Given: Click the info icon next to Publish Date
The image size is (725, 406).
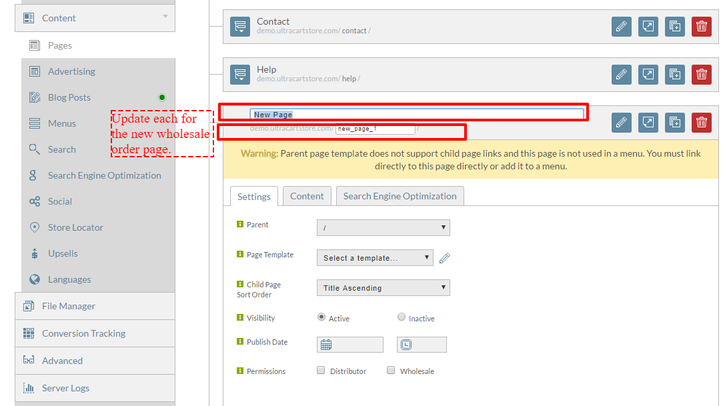Looking at the screenshot, I should tap(240, 342).
